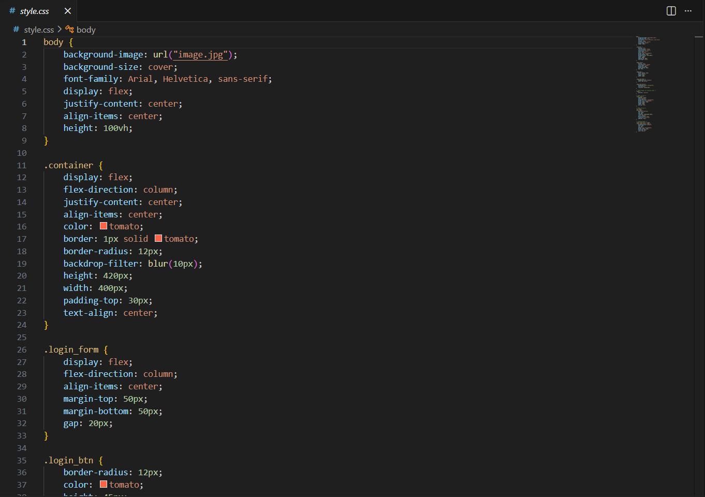Image resolution: width=705 pixels, height=497 pixels.
Task: Close the style.css editor tab
Action: tap(68, 11)
